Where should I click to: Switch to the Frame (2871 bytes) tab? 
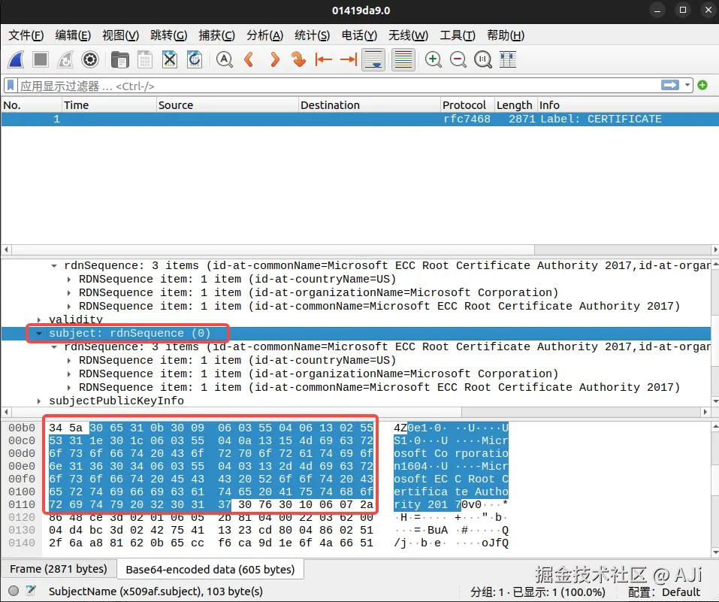tap(59, 569)
